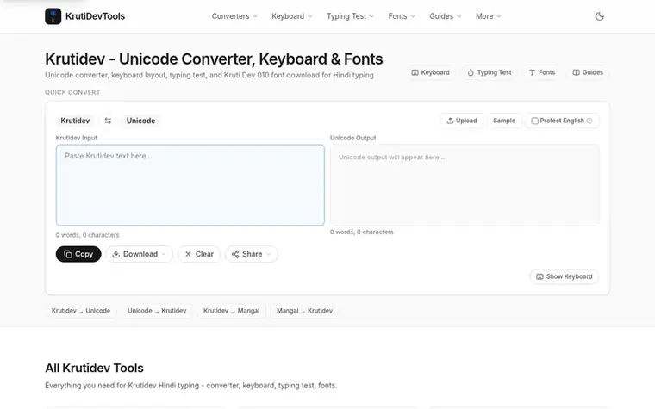The image size is (655, 409).
Task: Open the Fonts quick link button
Action: (542, 72)
